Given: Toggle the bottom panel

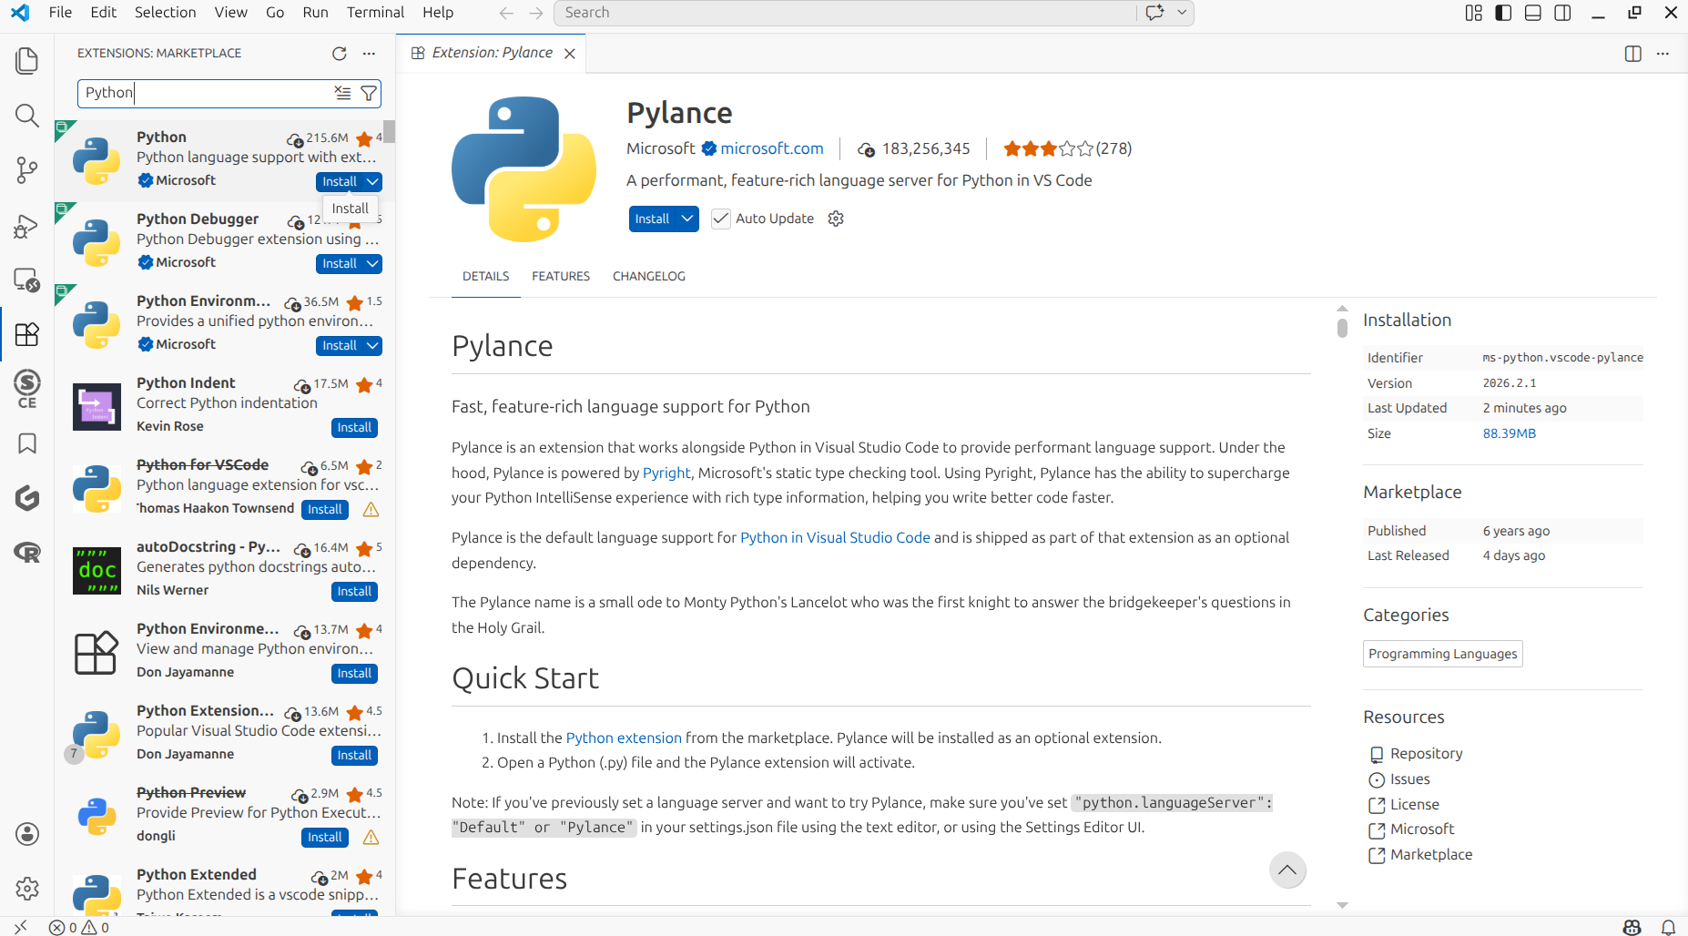Looking at the screenshot, I should (1533, 13).
